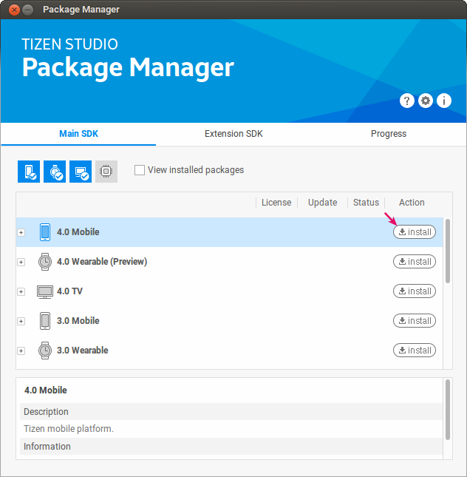Open the Progress tab
Image resolution: width=467 pixels, height=477 pixels.
point(389,134)
